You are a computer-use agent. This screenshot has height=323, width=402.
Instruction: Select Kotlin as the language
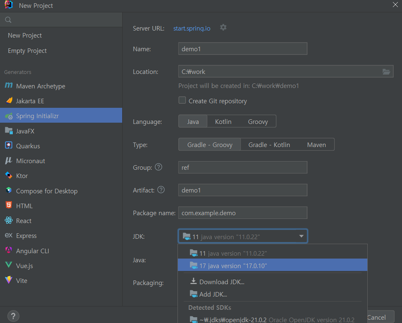point(223,121)
